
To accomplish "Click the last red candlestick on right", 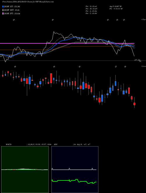I will pyautogui.click(x=134, y=104).
